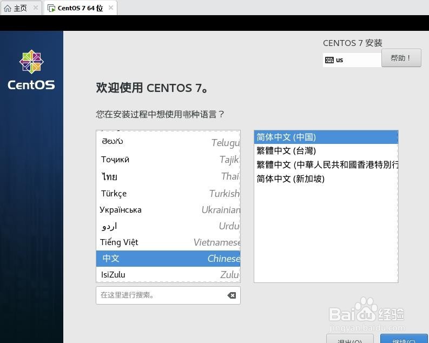
Task: Select the 简体中文 (中国) locale
Action: coord(326,137)
